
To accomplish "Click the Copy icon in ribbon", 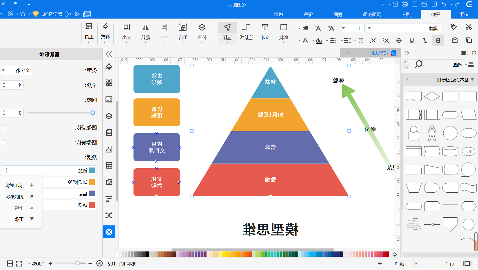I will click(469, 40).
